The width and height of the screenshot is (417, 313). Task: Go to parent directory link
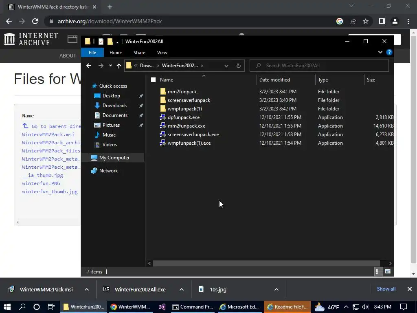pyautogui.click(x=56, y=126)
